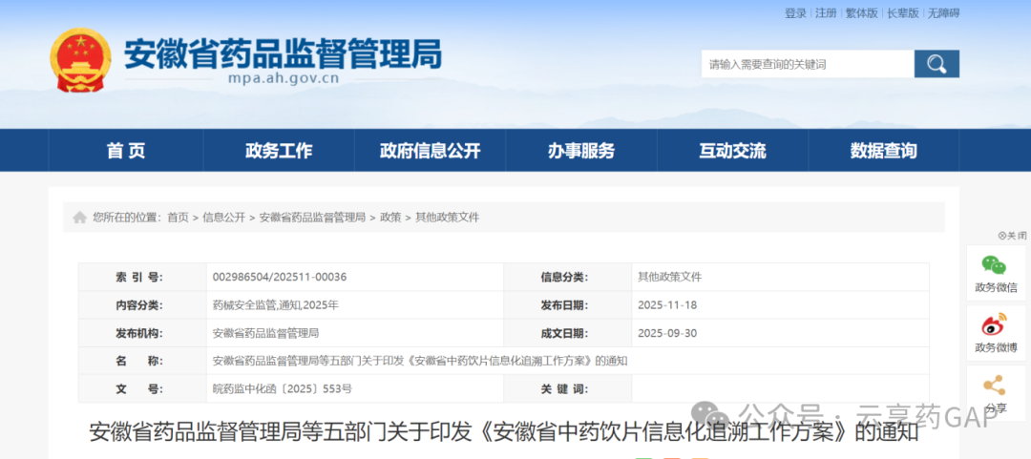Click the magnifier search button
This screenshot has height=459, width=1031.
point(936,64)
